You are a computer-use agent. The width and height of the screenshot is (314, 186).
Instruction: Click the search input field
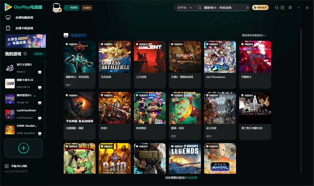(x=224, y=8)
